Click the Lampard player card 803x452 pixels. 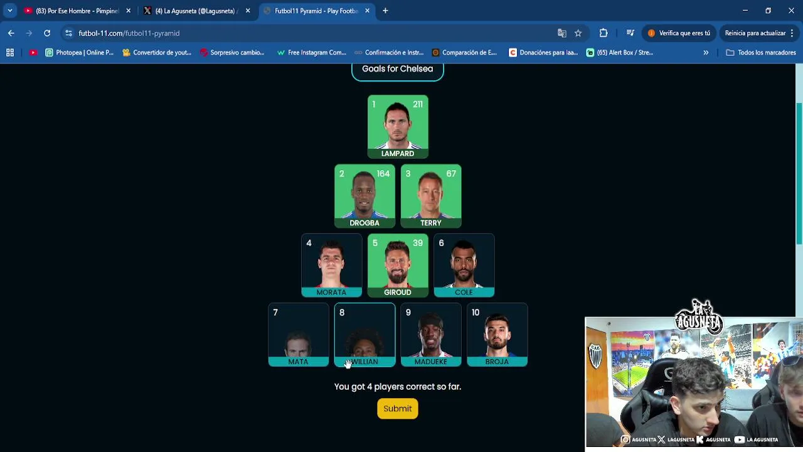tap(398, 126)
